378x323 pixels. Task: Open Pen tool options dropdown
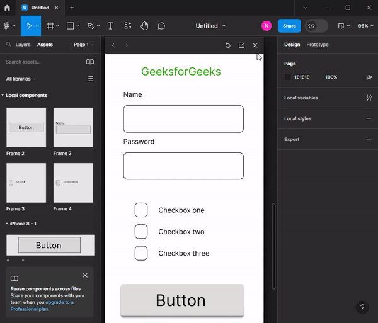[x=98, y=26]
